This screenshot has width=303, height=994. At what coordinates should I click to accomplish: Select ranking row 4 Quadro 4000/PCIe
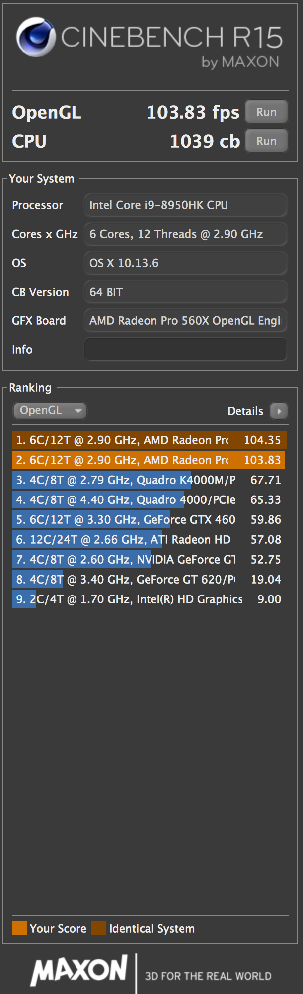(x=150, y=499)
